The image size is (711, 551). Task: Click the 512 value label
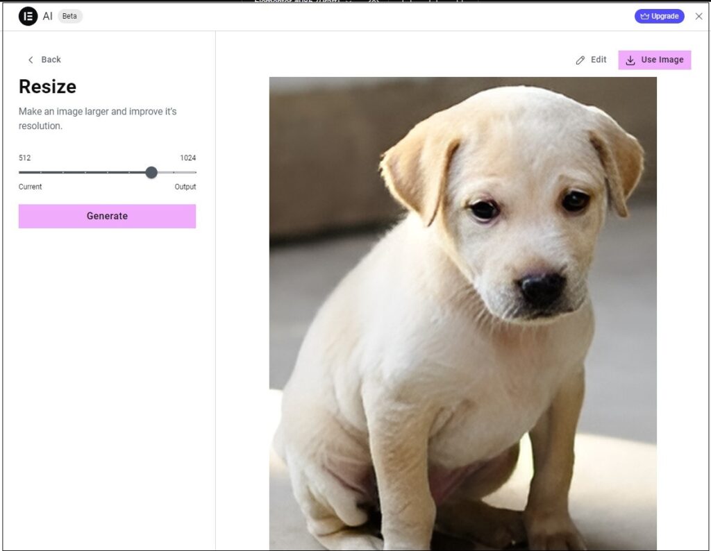(x=24, y=158)
